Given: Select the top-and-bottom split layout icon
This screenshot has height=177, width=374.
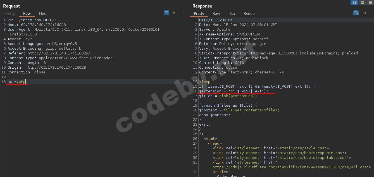Looking at the screenshot, I should pos(362,3).
